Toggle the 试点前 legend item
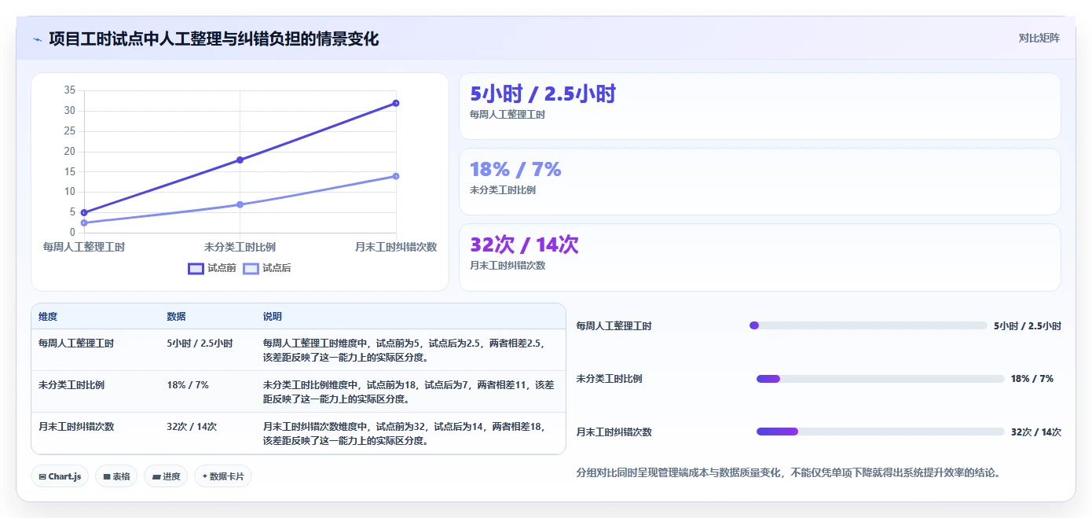 pos(212,268)
